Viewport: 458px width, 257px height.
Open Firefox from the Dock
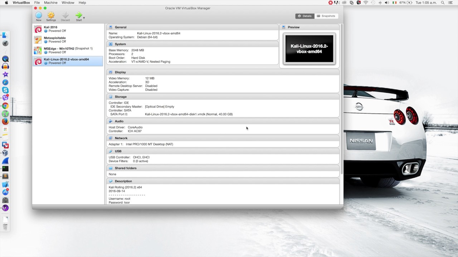[5, 121]
